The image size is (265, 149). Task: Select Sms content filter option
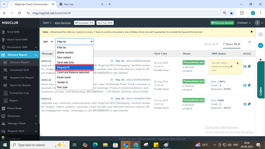tap(74, 57)
